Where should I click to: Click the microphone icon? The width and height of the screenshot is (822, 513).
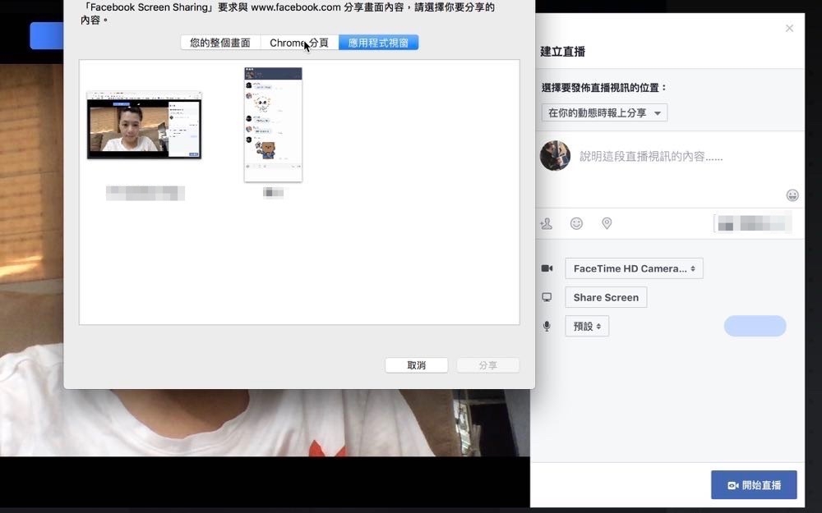547,327
